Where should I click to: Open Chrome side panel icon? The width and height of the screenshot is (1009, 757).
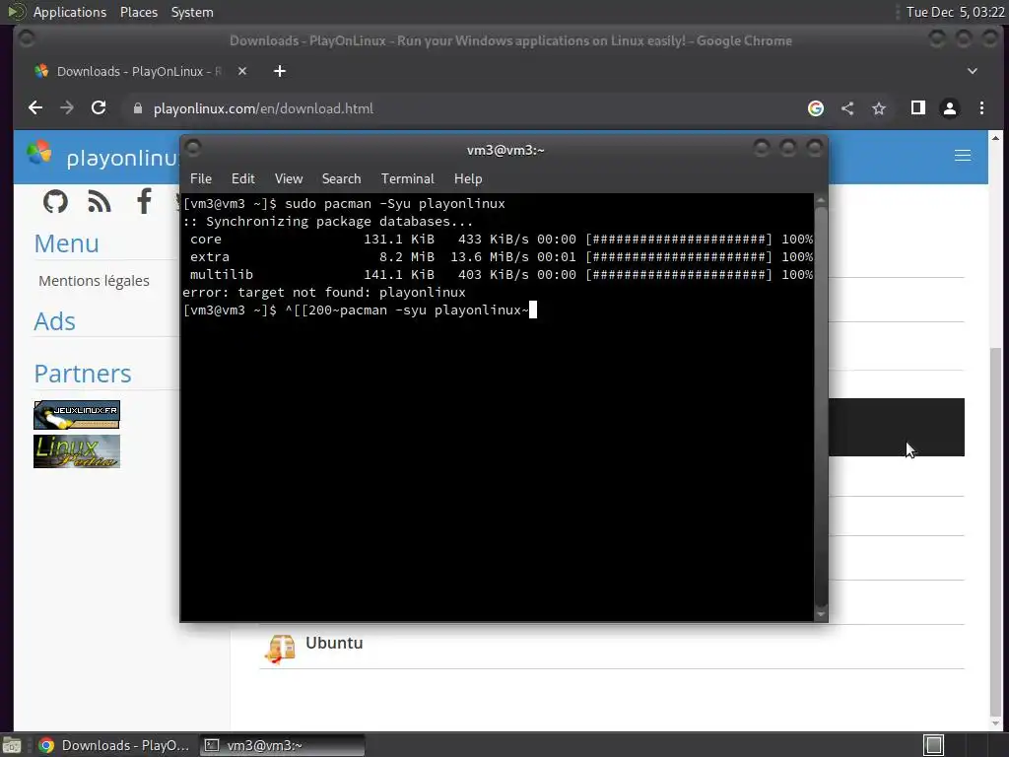pyautogui.click(x=918, y=108)
